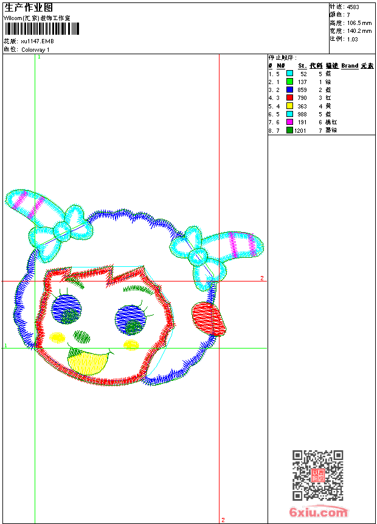Click the stitch count '137'

302,82
